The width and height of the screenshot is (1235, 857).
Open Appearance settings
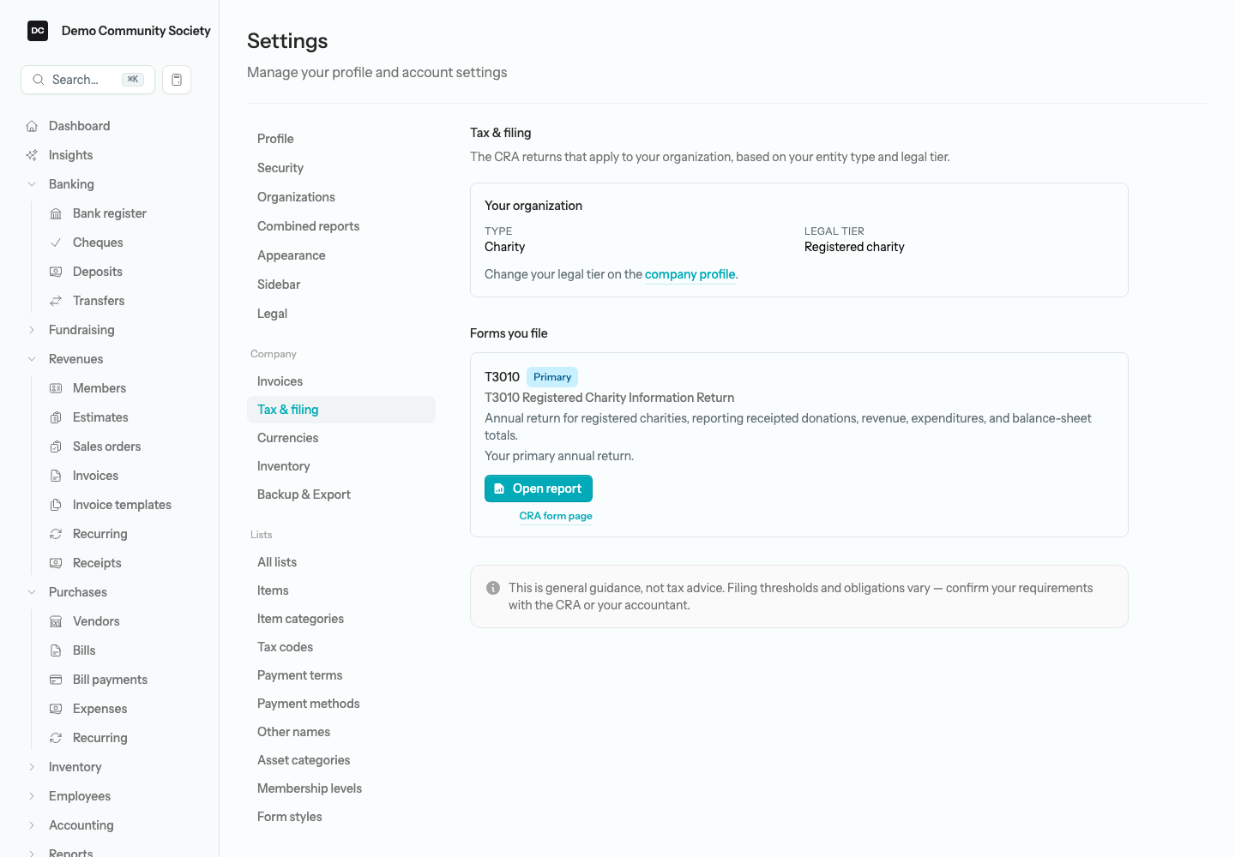tap(341, 255)
